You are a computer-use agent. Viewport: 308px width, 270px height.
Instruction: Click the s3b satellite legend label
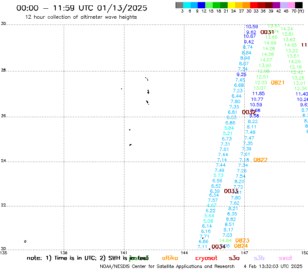click(x=259, y=258)
